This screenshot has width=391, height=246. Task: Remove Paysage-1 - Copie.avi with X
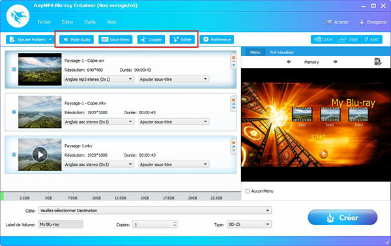pos(234,57)
